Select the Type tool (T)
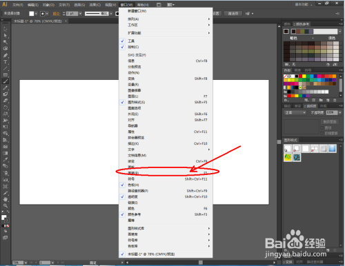The width and height of the screenshot is (345, 266). click(x=6, y=62)
